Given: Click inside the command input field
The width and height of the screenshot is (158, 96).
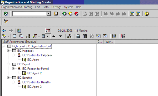Looking at the screenshot, I should point(29,14).
